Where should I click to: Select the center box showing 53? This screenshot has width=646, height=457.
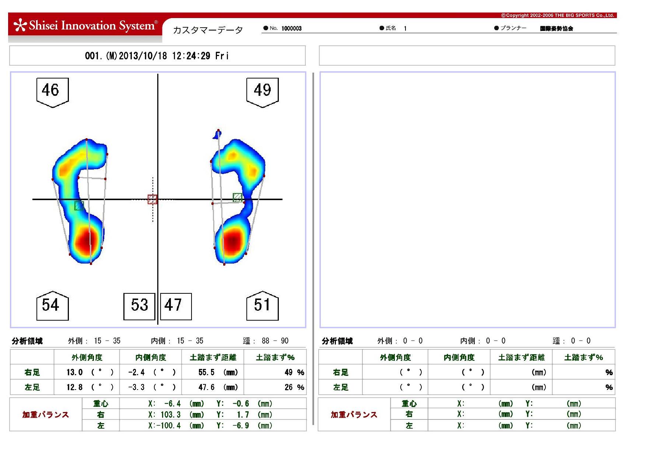(x=139, y=306)
